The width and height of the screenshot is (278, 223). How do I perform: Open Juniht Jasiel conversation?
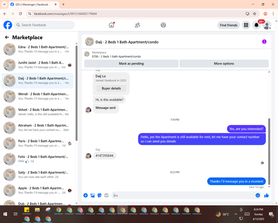(x=37, y=65)
